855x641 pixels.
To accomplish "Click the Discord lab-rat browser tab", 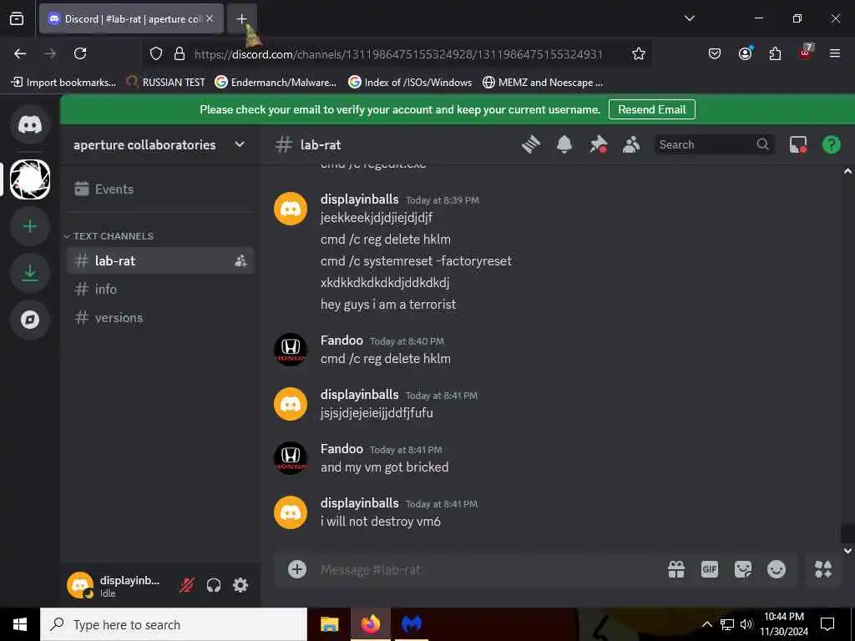I will [x=131, y=18].
